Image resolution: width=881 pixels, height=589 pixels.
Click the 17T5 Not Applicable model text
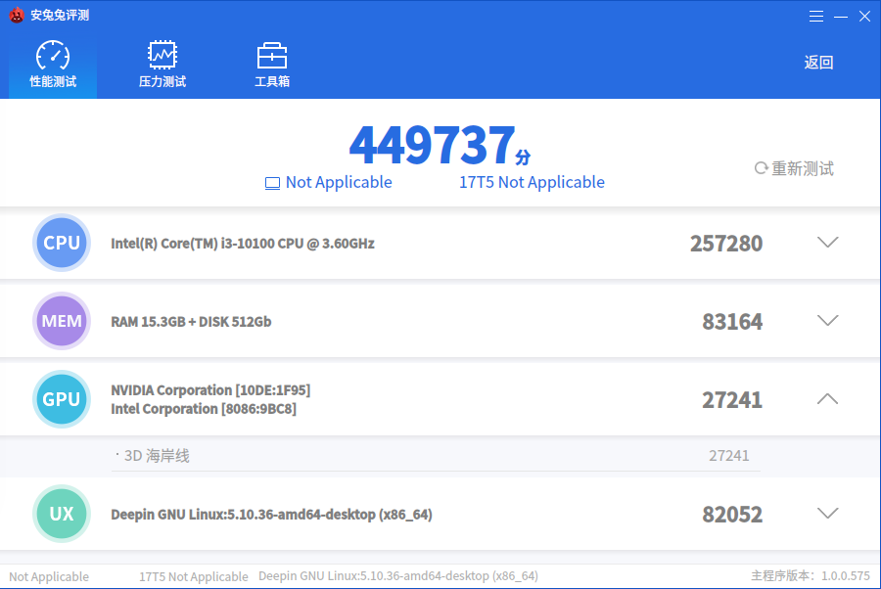(532, 183)
